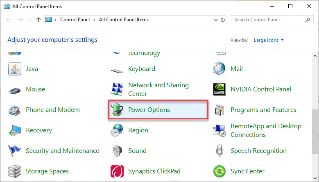Image resolution: width=319 pixels, height=182 pixels.
Task: Click the Sound speaker icon
Action: (x=117, y=151)
